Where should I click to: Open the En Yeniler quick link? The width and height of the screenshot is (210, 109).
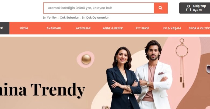click(50, 17)
